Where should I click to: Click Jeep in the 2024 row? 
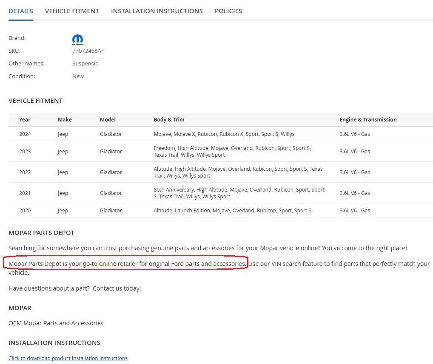63,134
